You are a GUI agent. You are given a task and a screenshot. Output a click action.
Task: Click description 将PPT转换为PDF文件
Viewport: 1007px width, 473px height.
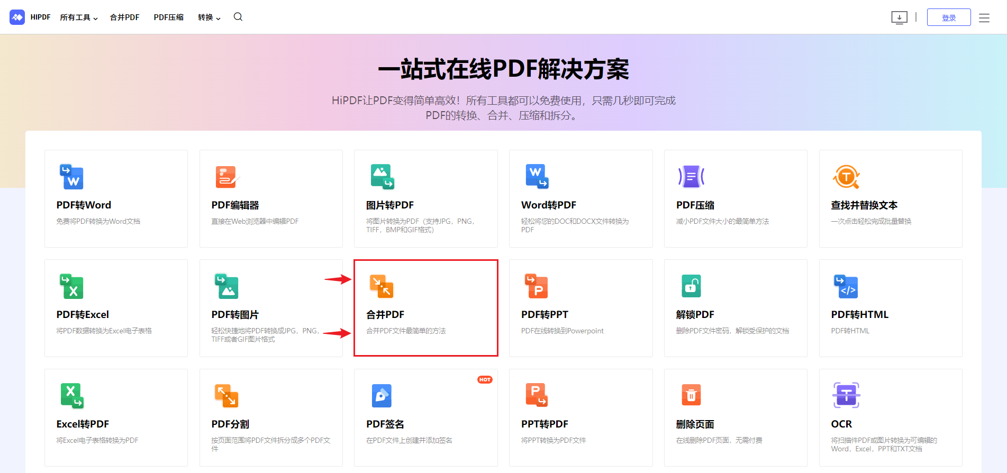(554, 440)
